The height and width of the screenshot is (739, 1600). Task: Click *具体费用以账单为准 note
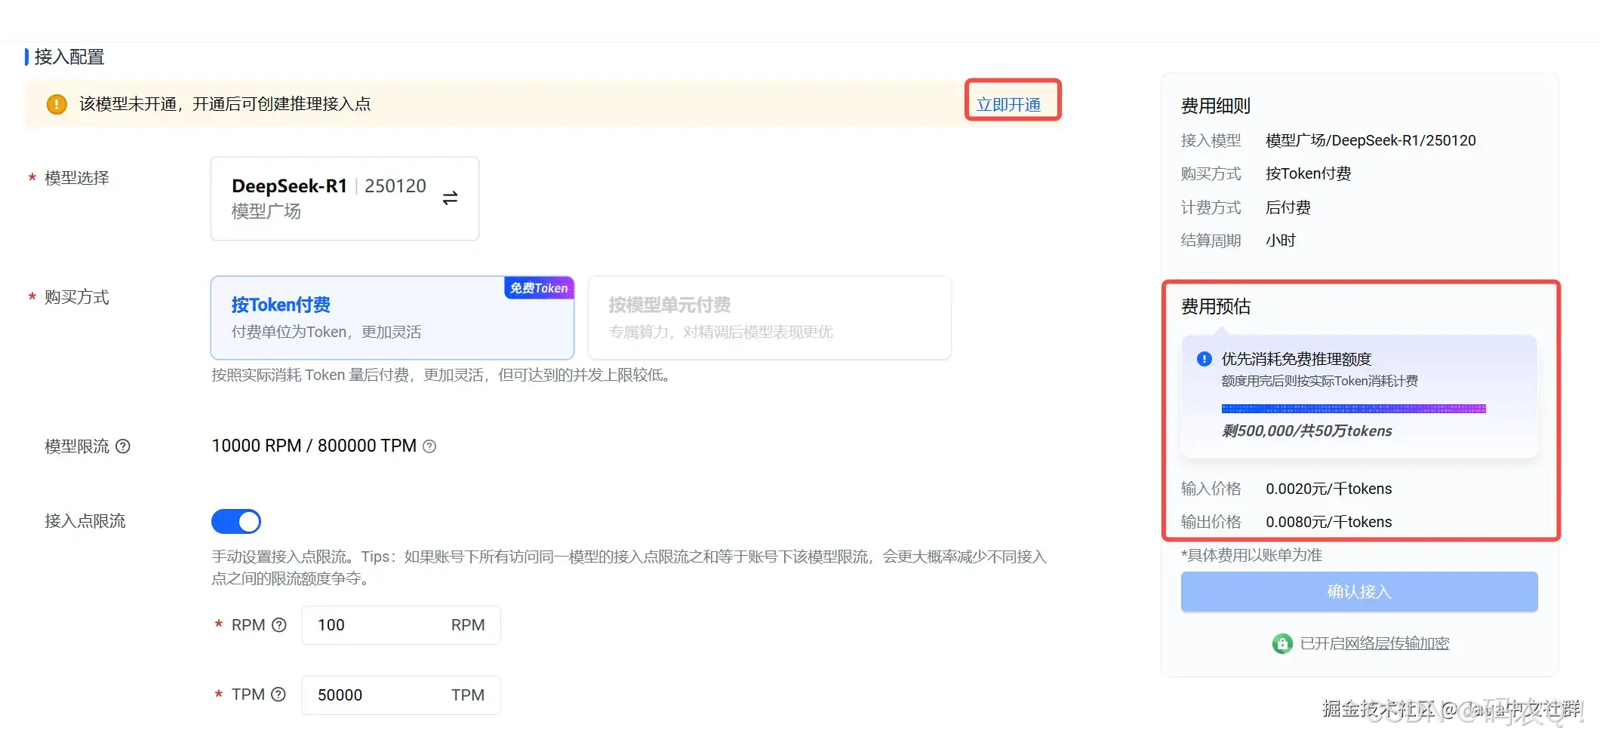click(1251, 555)
